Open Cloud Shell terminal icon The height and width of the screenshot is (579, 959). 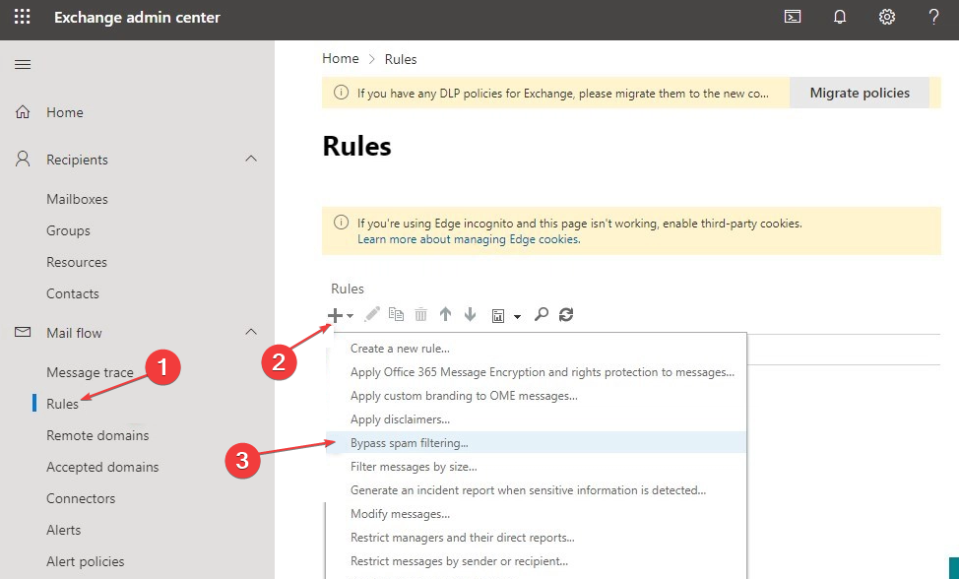pyautogui.click(x=793, y=17)
